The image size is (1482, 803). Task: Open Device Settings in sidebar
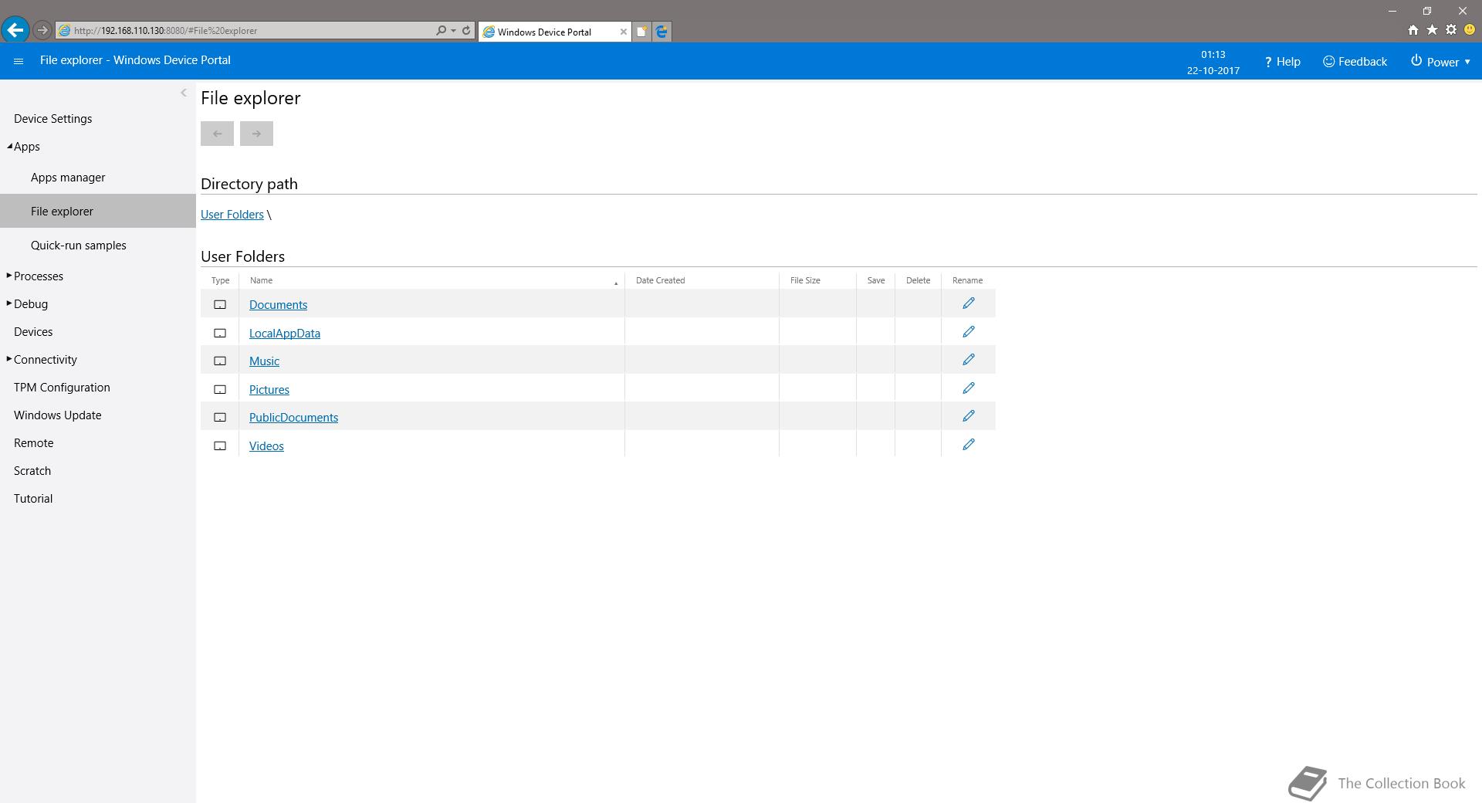(x=52, y=119)
